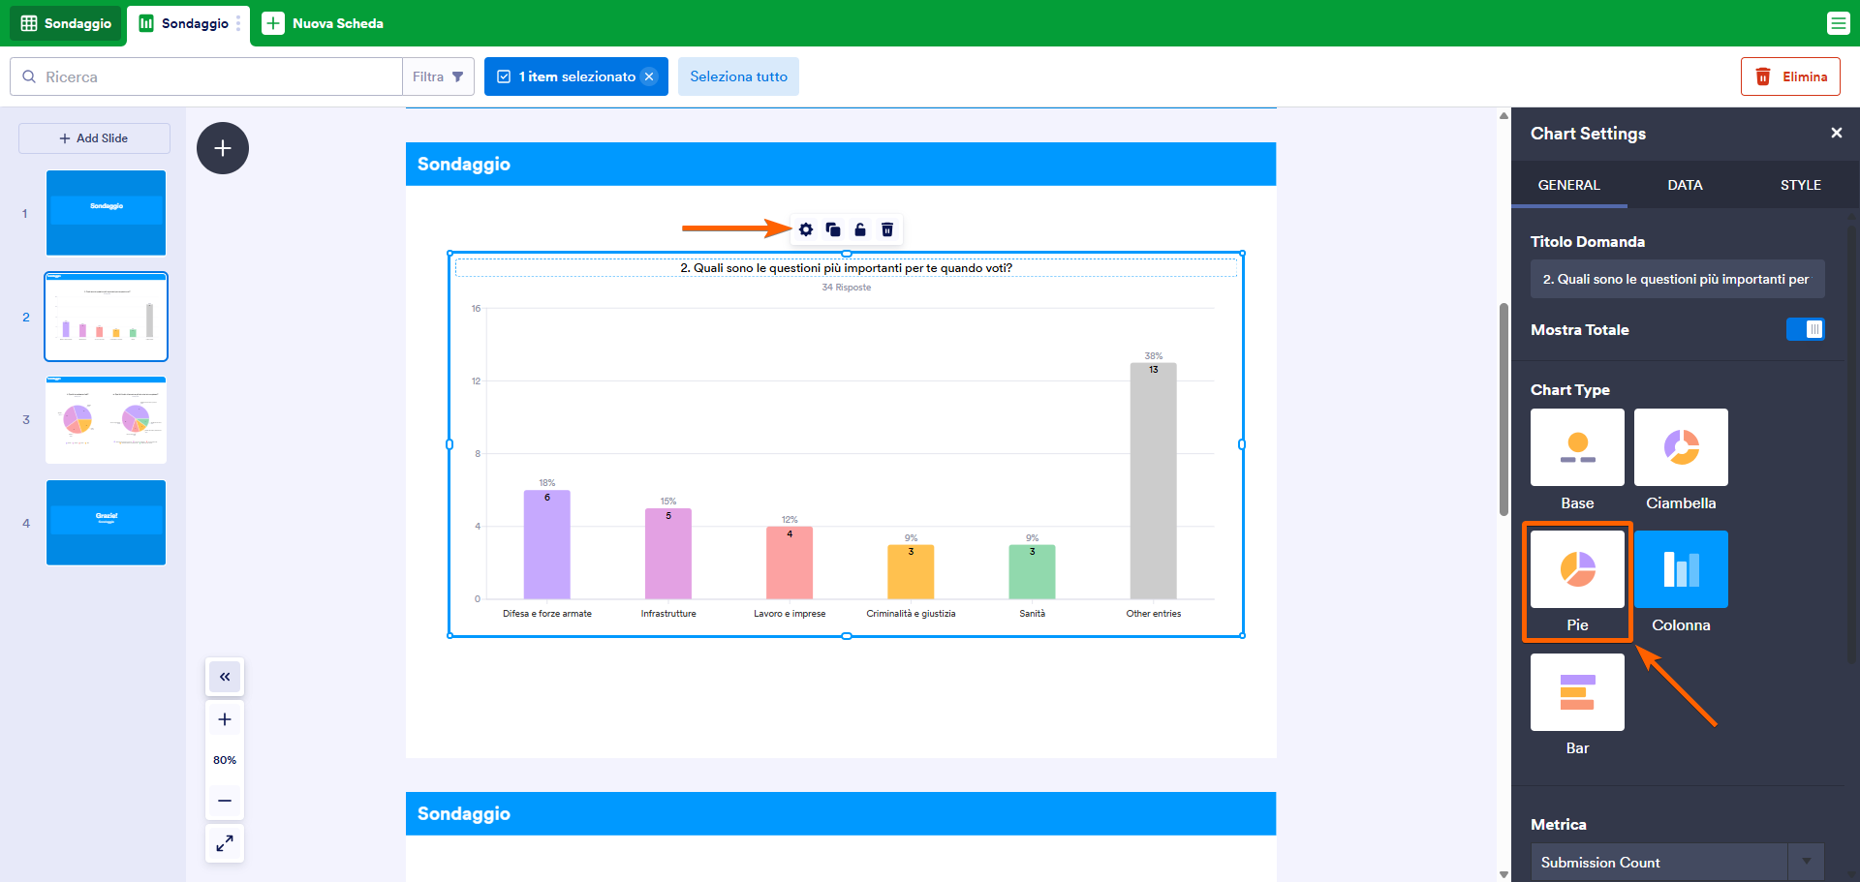Switch to the DATA tab

1685,185
